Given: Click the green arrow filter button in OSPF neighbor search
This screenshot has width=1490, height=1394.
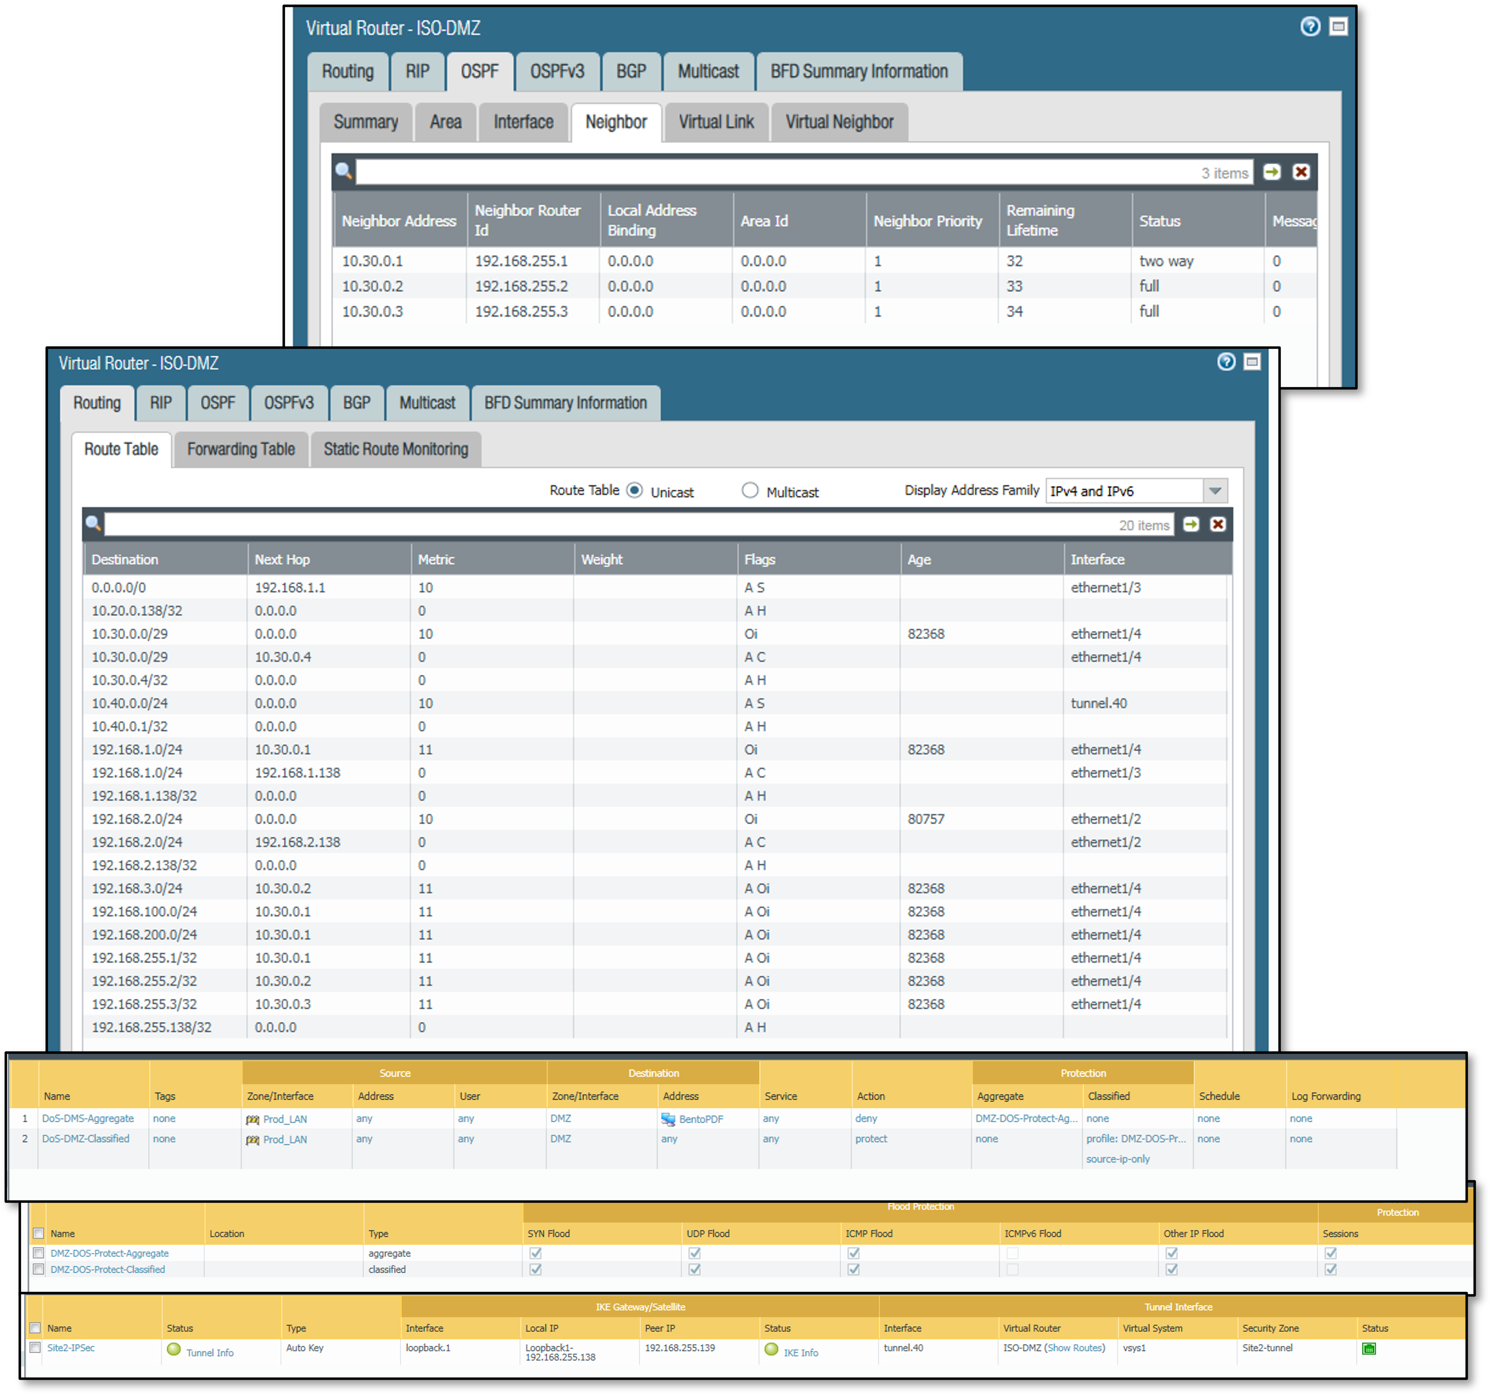Looking at the screenshot, I should (x=1272, y=172).
